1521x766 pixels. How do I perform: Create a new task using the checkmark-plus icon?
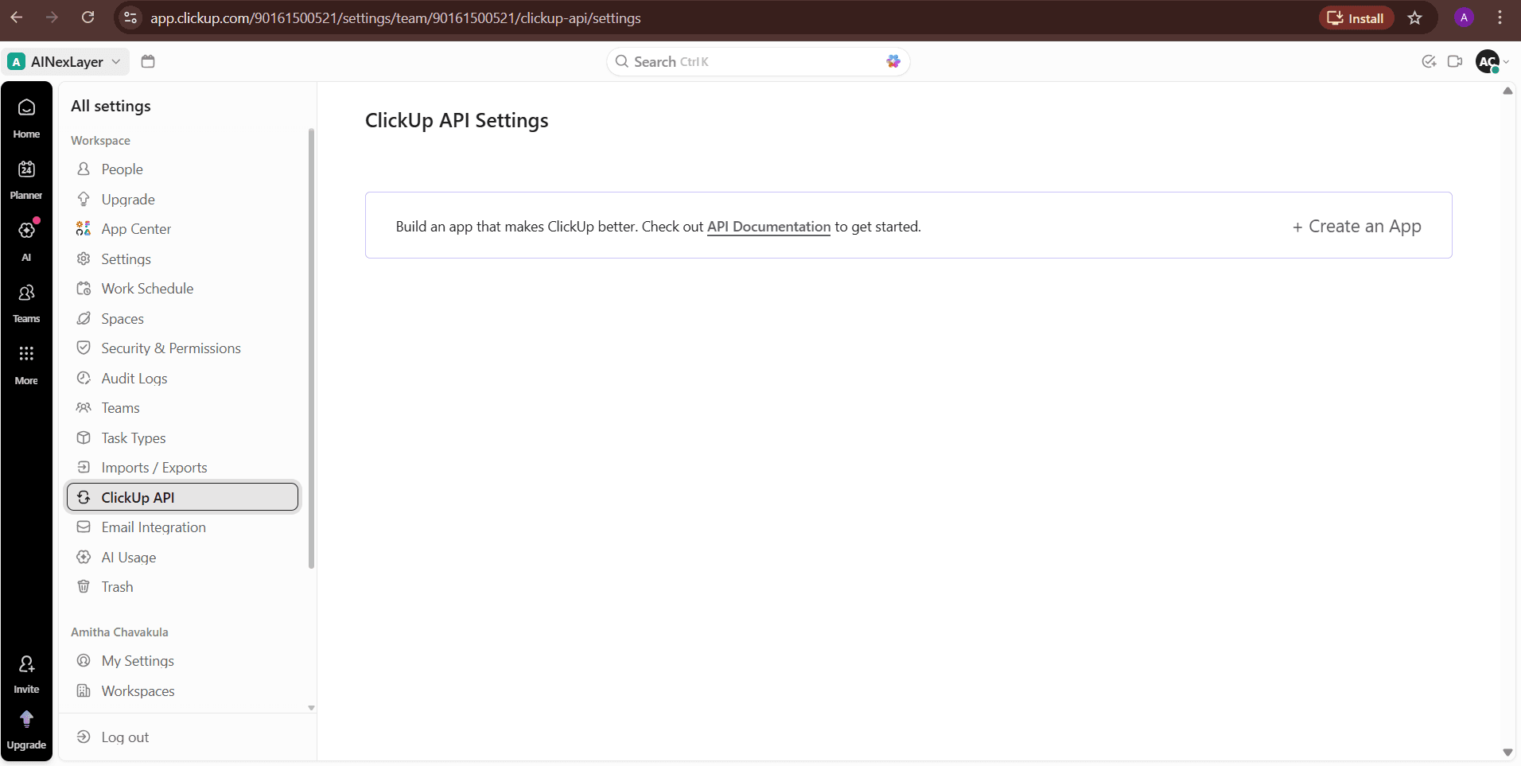[x=1430, y=61]
